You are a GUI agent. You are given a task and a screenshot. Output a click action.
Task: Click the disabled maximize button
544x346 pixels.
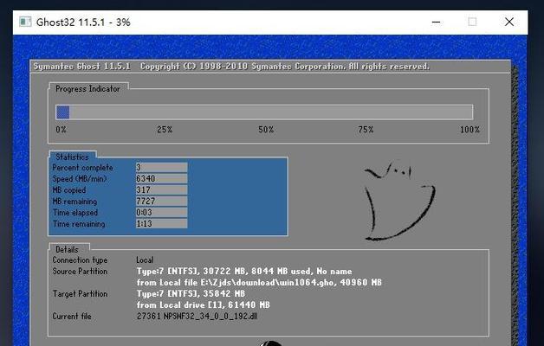pyautogui.click(x=472, y=22)
